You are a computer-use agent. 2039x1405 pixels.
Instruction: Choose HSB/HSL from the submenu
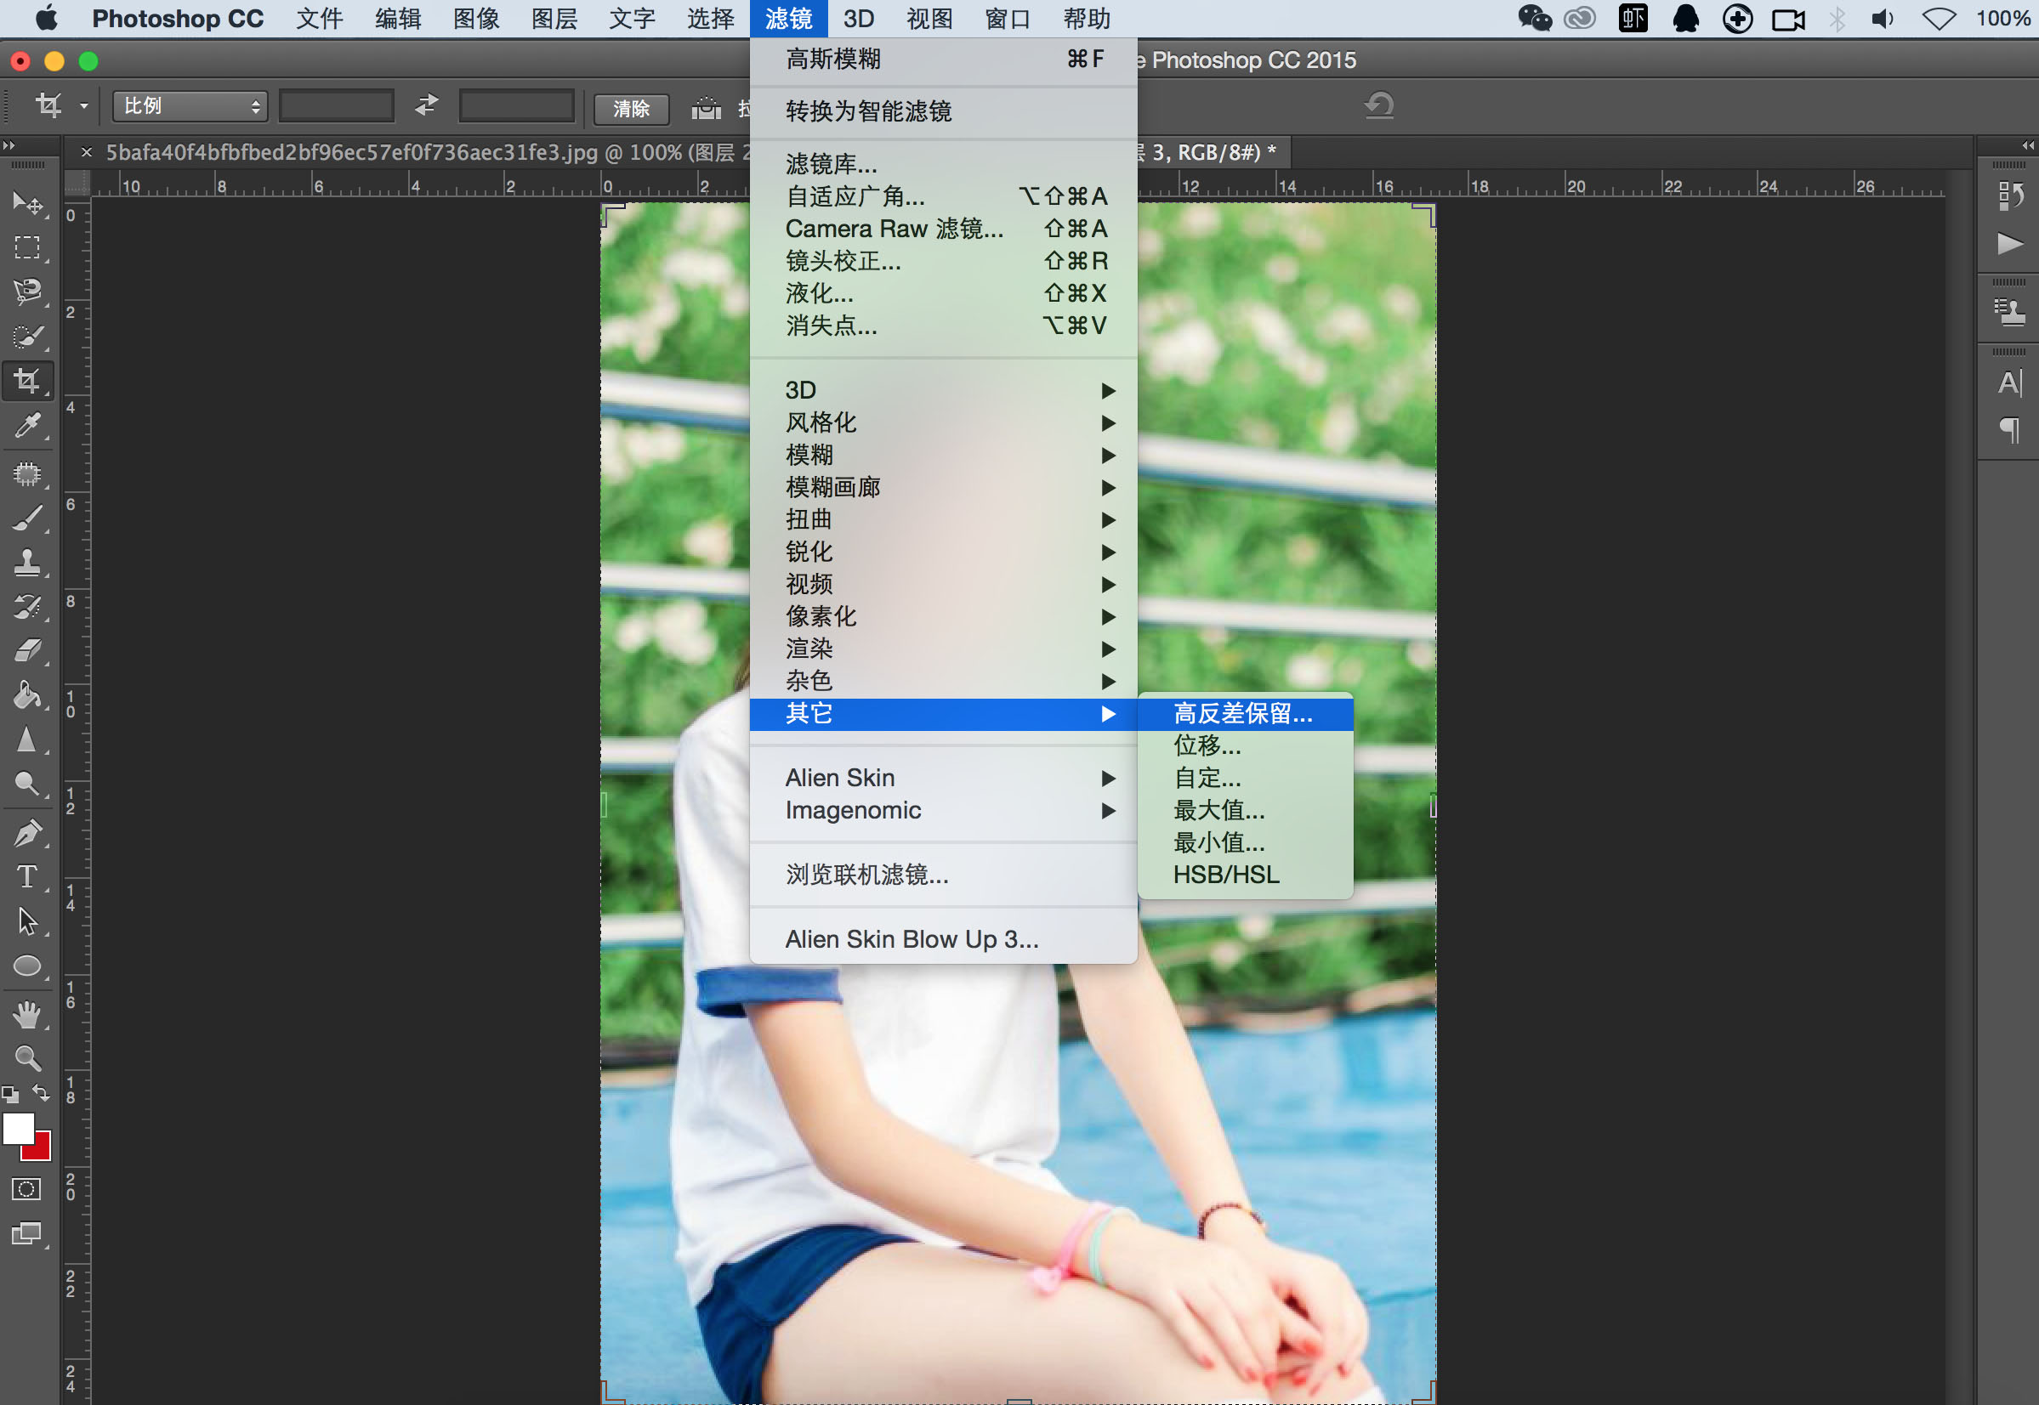1245,875
